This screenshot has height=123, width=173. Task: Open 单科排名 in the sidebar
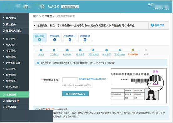[x=11, y=81]
